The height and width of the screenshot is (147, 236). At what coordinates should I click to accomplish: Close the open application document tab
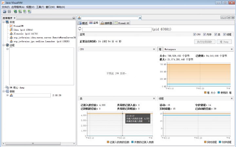click(140, 18)
